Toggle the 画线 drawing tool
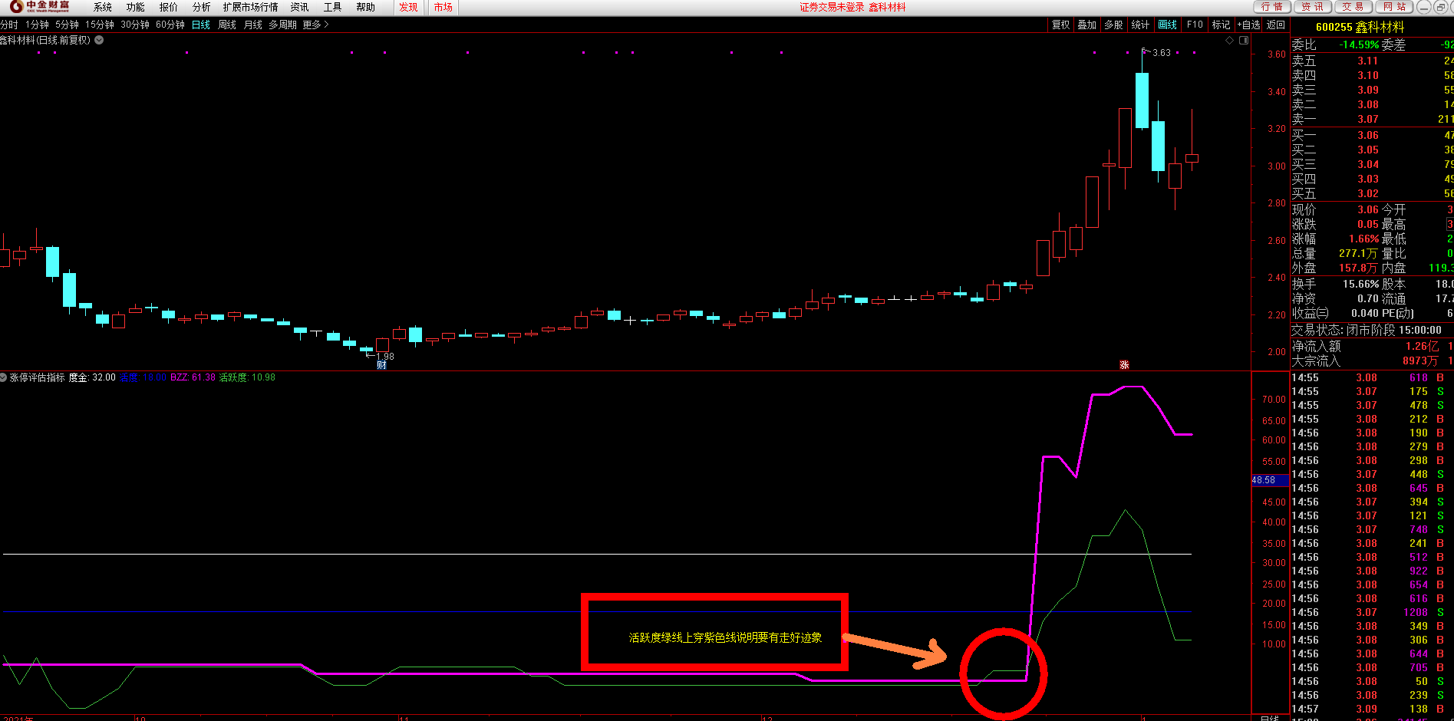 [x=1168, y=25]
